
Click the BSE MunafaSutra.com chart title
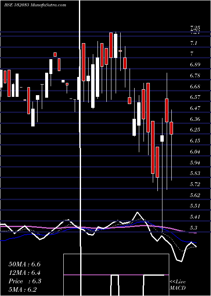pyautogui.click(x=35, y=5)
